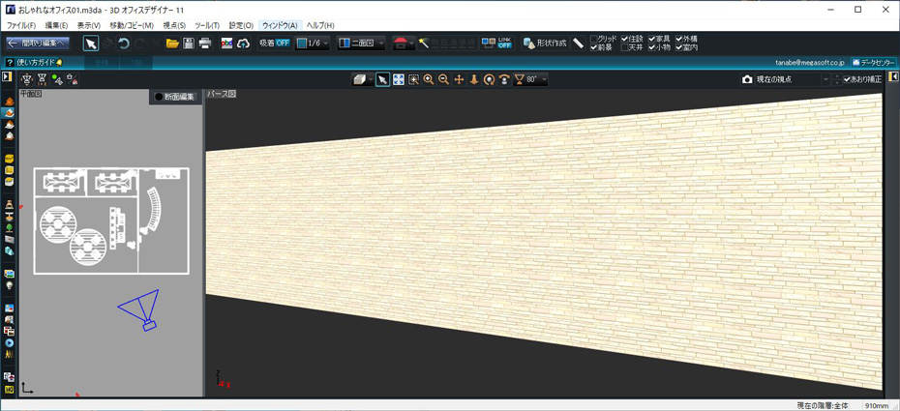This screenshot has width=900, height=411.
Task: Click the zoom out magnifier icon
Action: coord(443,79)
